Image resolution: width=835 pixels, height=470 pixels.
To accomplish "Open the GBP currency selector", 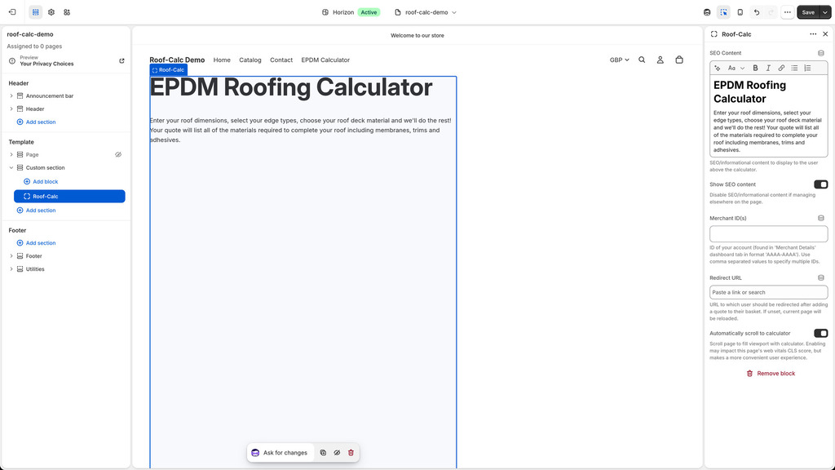I will [620, 60].
